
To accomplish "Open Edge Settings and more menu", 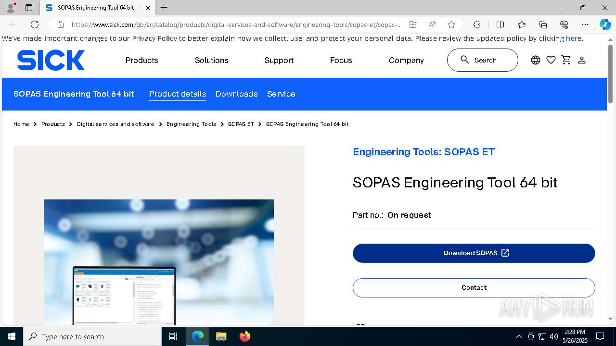I will coord(585,25).
